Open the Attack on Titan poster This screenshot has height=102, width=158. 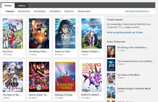pyautogui.click(x=65, y=33)
